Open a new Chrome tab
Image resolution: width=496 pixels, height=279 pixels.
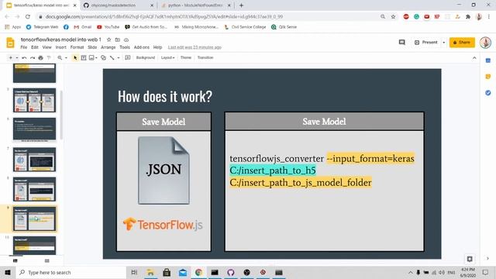tap(241, 5)
